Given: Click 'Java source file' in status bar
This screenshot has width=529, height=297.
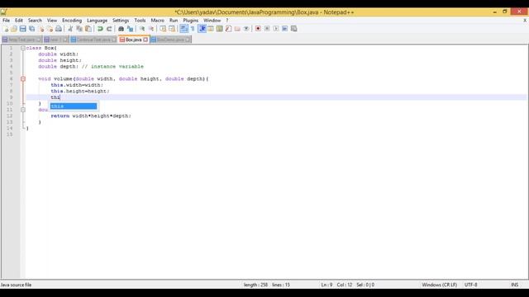Looking at the screenshot, I should (16, 285).
